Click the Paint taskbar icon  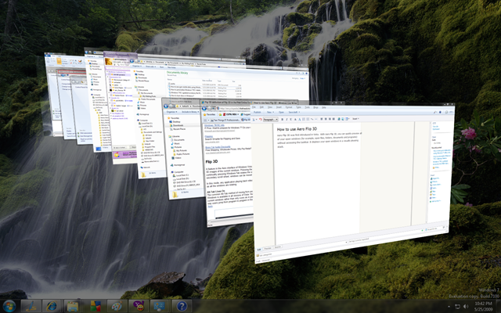point(117,306)
